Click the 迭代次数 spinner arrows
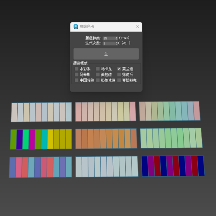Viewport: 216px width, 216px height. [x=116, y=43]
